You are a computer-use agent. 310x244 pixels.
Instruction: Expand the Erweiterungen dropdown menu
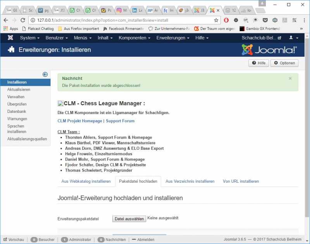[x=173, y=38]
